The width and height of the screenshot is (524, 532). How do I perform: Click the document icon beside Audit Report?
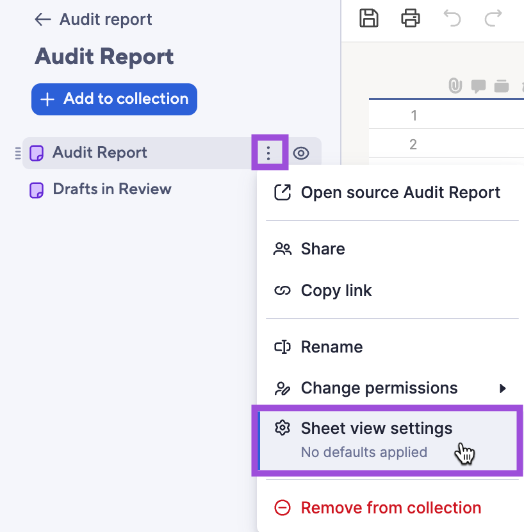[x=35, y=153]
